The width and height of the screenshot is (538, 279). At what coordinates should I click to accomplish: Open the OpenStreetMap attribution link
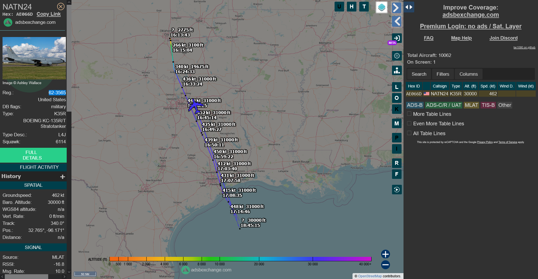point(370,276)
